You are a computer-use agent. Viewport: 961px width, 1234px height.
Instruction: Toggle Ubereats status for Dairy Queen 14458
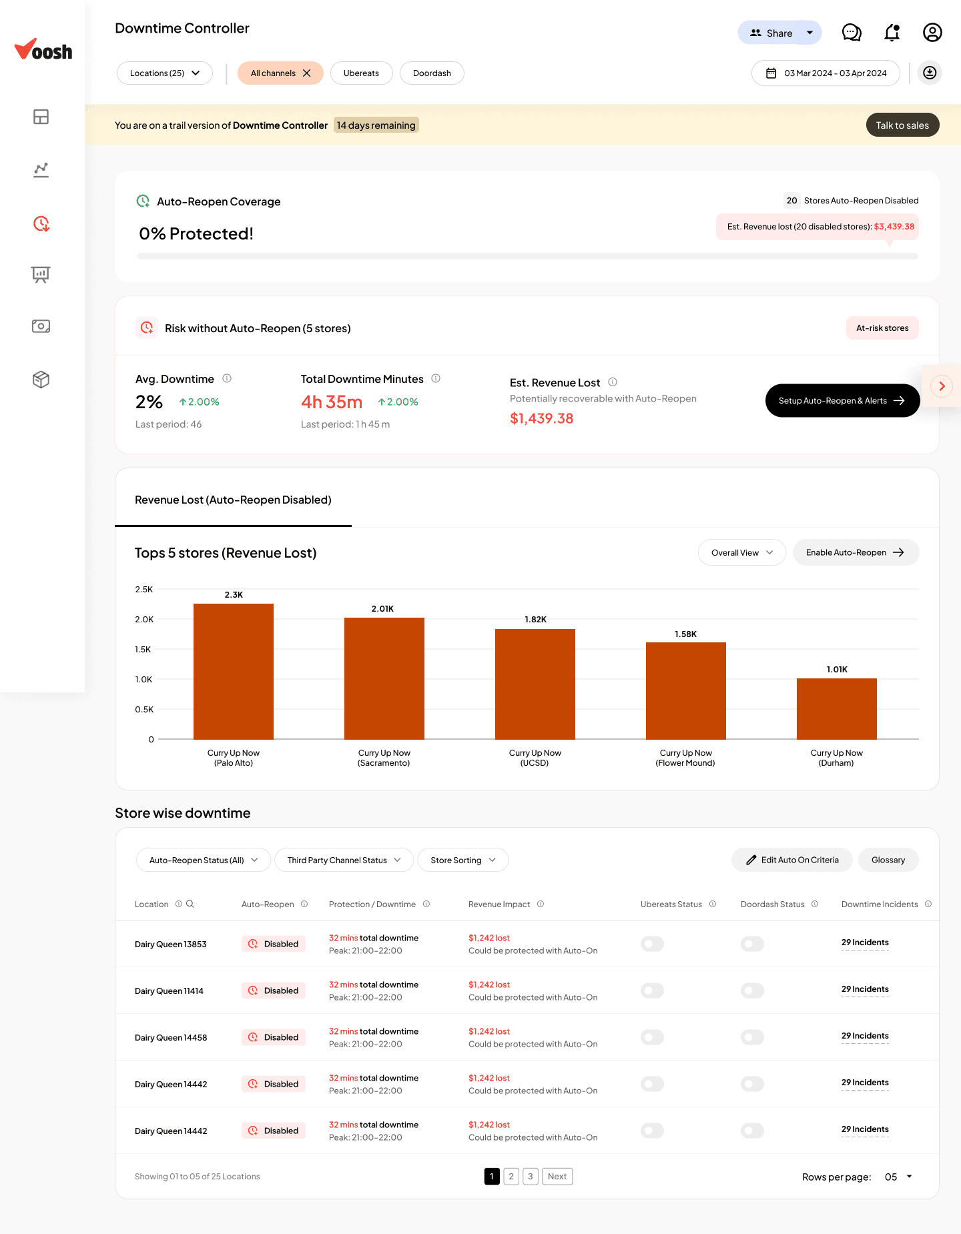[x=652, y=1037]
